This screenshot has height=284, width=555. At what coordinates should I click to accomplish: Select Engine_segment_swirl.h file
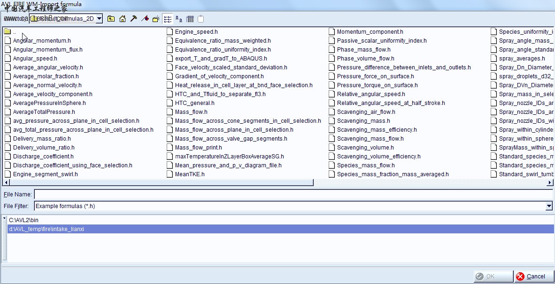(x=41, y=174)
